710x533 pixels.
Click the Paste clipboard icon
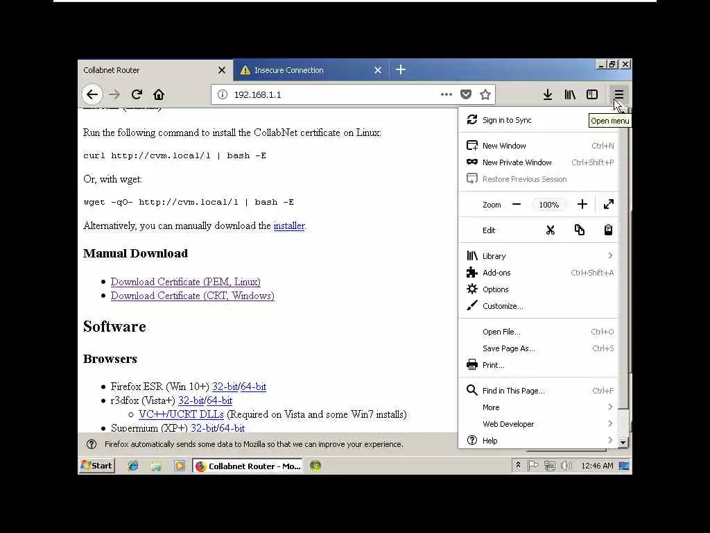pos(608,230)
